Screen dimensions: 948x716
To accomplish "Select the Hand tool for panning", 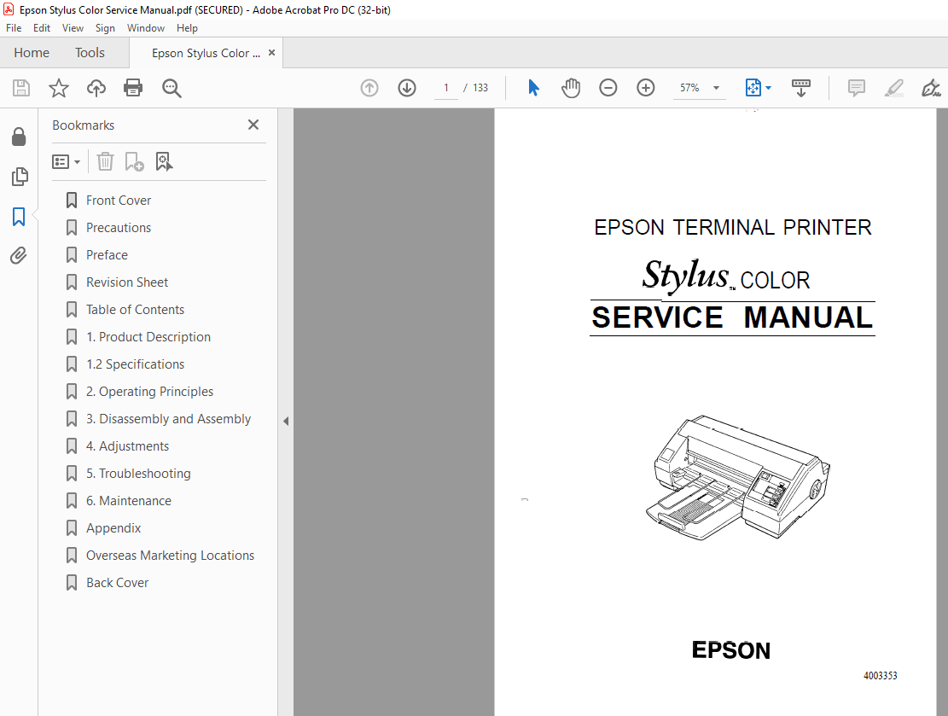I will 570,87.
